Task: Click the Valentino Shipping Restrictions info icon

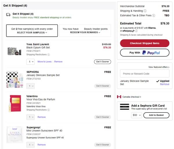Action: [48, 110]
